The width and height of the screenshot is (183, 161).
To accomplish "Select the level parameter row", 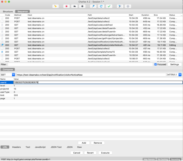I will coord(91,86).
